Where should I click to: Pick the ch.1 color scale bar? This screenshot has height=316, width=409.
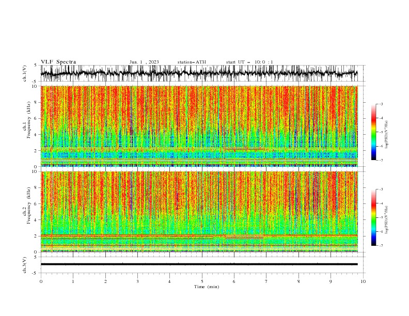[374, 132]
